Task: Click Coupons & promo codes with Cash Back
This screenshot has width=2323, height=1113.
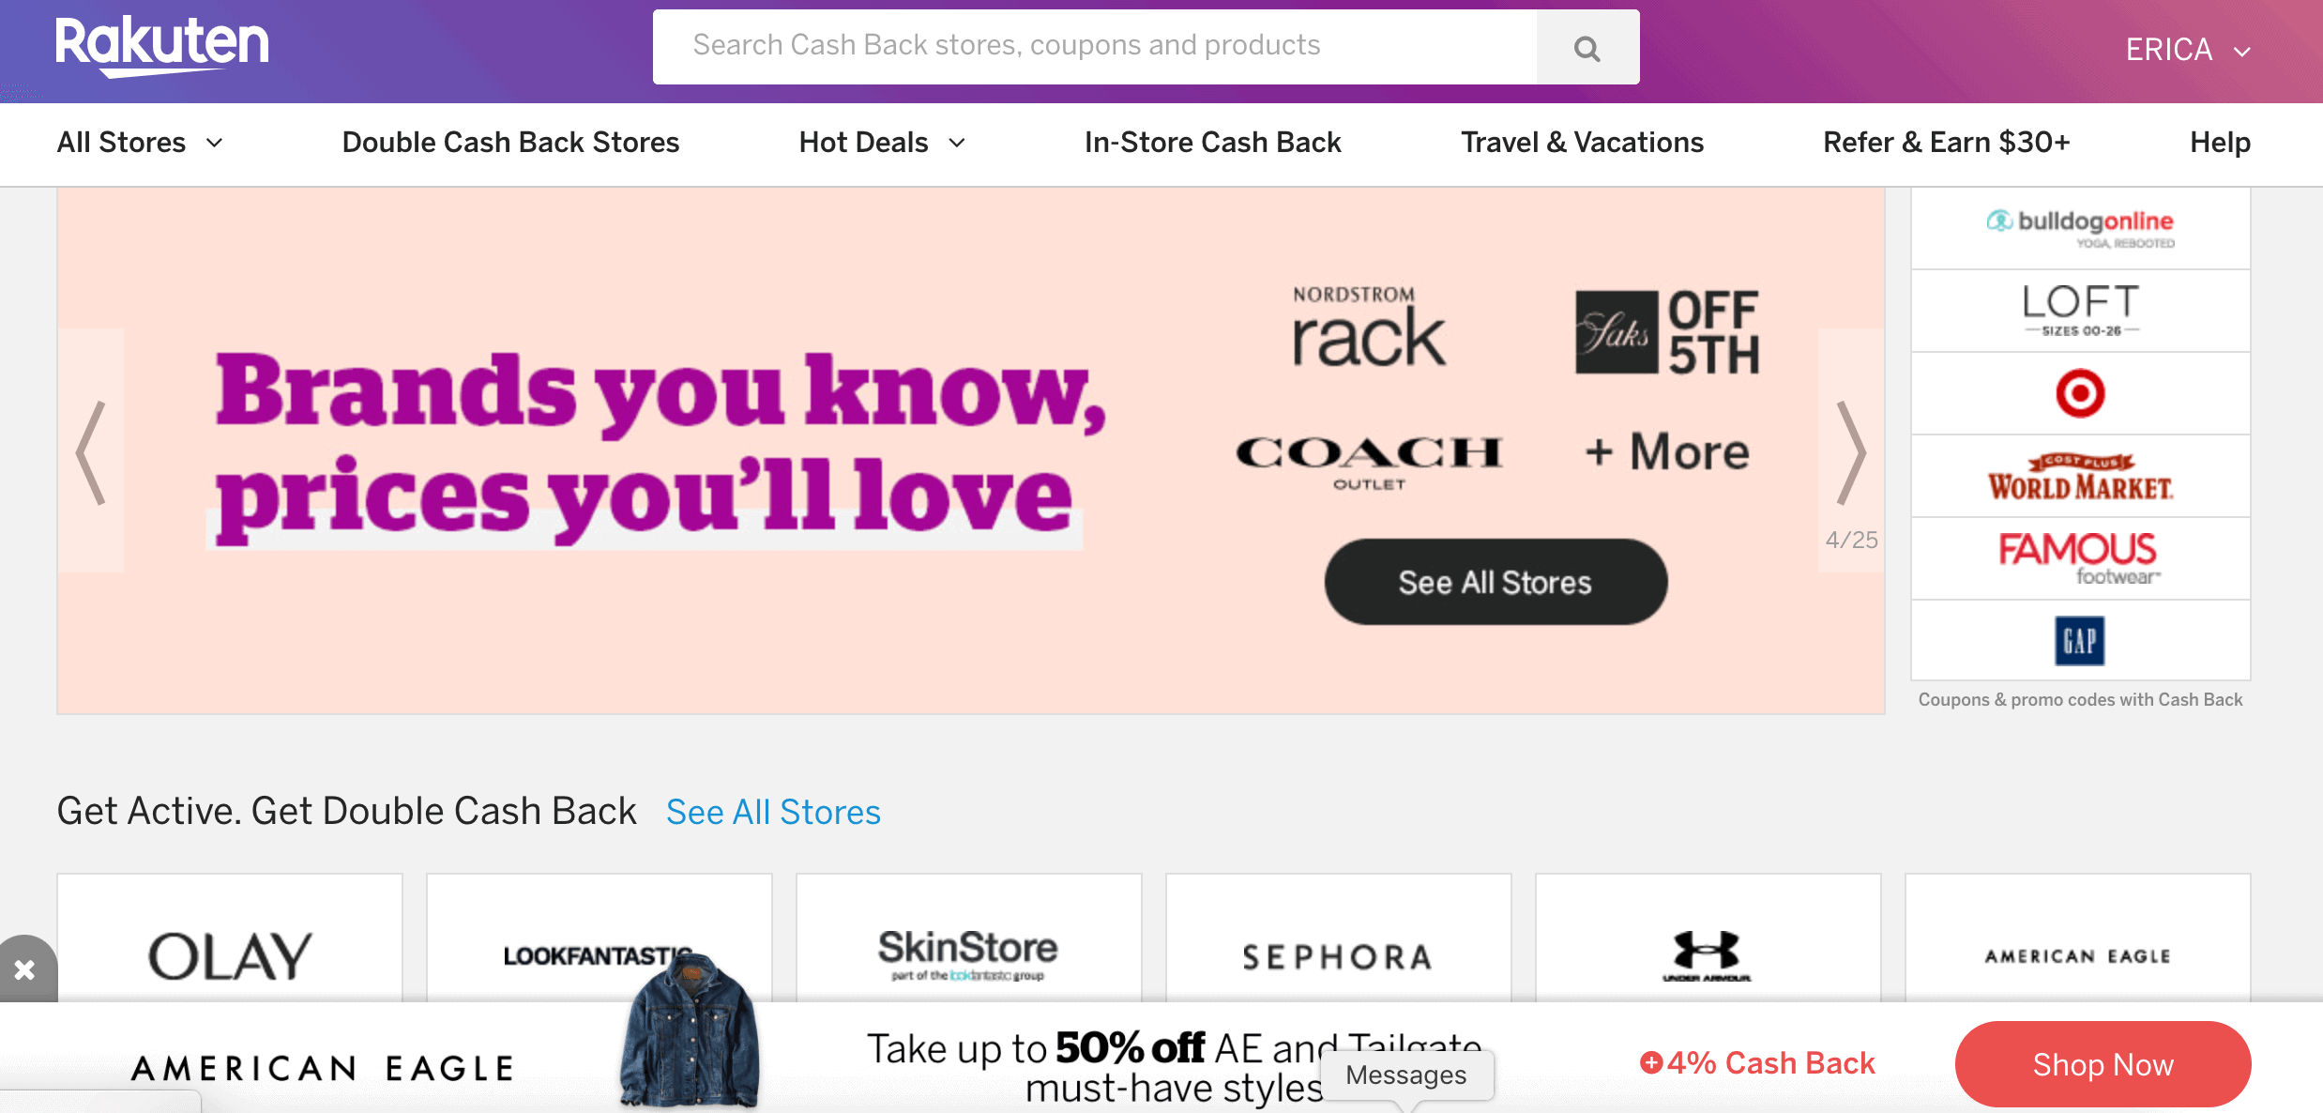Action: [x=2080, y=700]
